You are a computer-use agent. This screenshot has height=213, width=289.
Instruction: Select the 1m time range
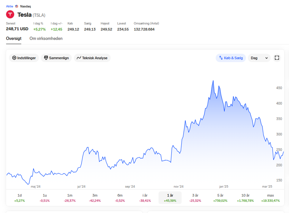click(70, 198)
